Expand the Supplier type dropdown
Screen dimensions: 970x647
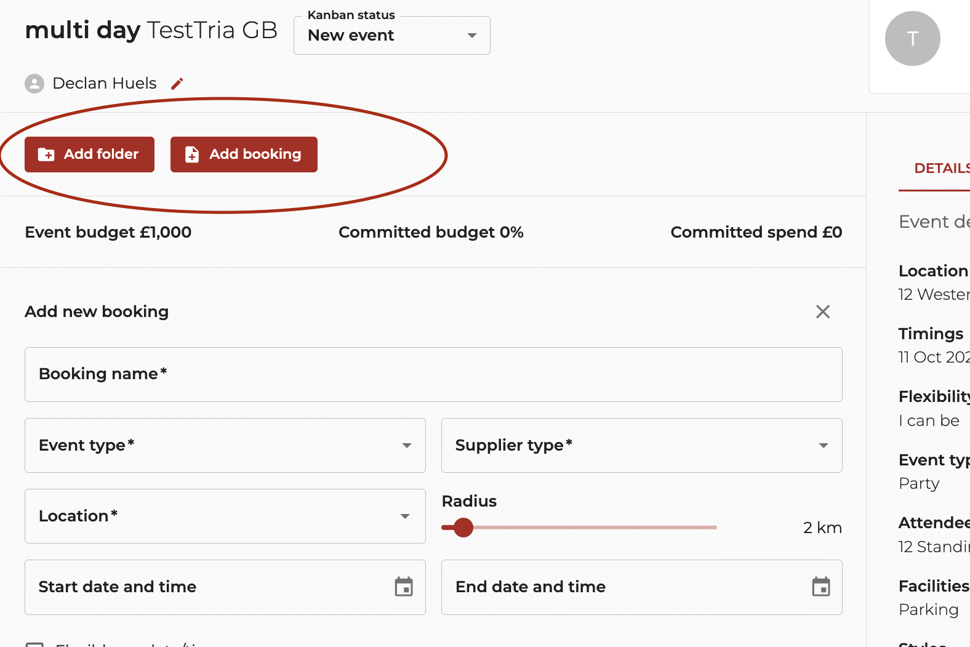tap(641, 446)
